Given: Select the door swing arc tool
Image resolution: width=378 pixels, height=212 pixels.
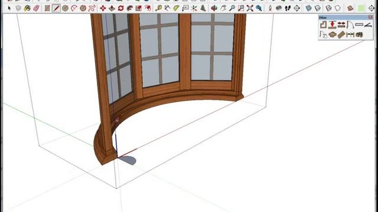Looking at the screenshot, I should [350, 25].
